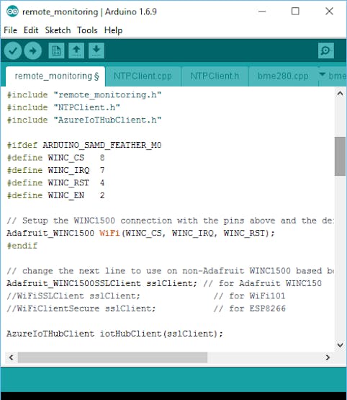Click the Verify checkmark button
This screenshot has height=400, width=347.
tap(13, 50)
